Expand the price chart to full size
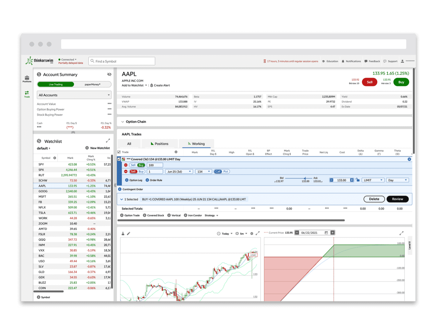The width and height of the screenshot is (437, 335). pos(257,233)
